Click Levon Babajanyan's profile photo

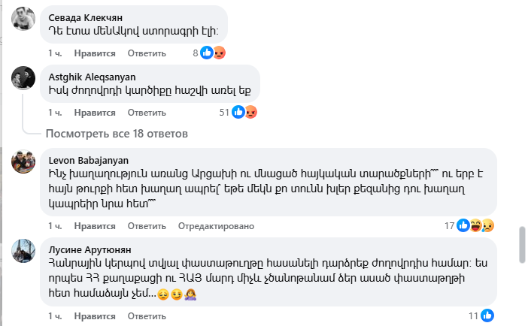click(23, 163)
